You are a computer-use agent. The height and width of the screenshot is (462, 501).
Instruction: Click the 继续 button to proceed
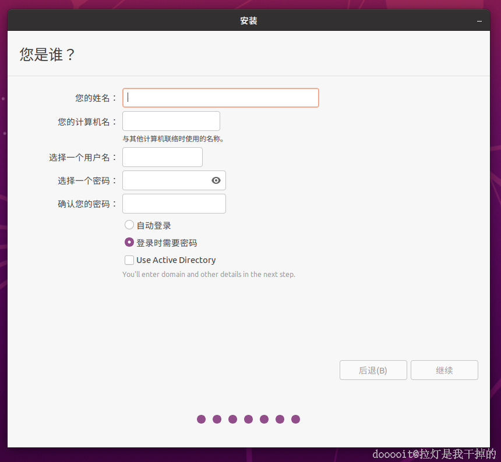[x=444, y=370]
